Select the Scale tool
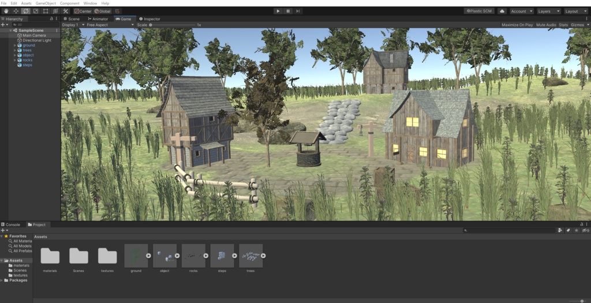The image size is (591, 303). (x=36, y=12)
